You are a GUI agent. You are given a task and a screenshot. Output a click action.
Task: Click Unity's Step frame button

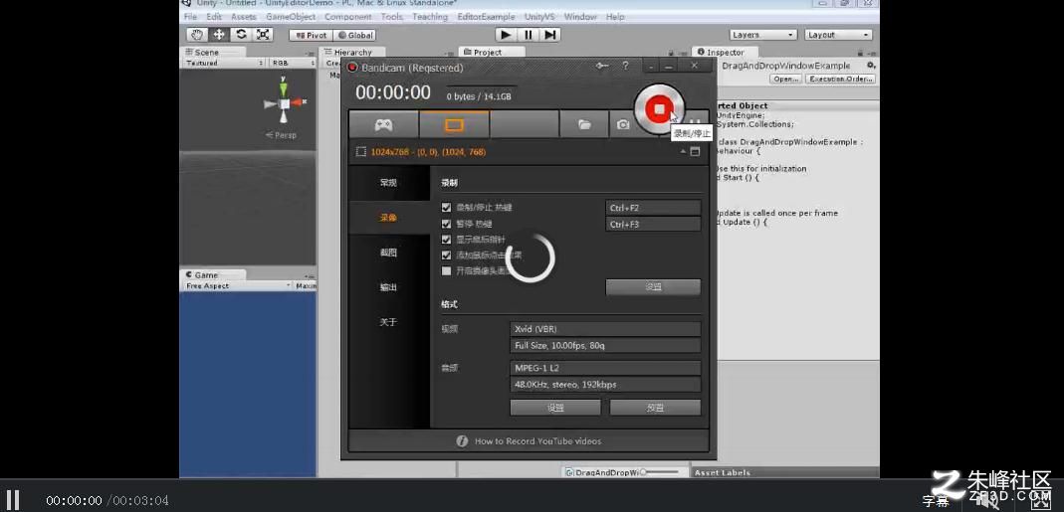pos(550,35)
